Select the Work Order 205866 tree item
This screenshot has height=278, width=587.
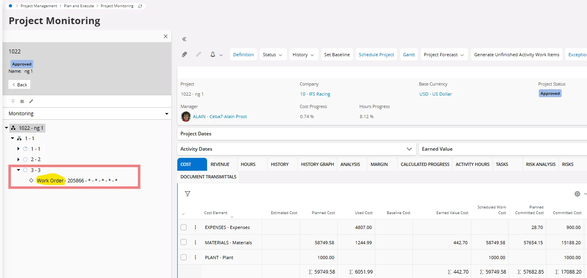point(77,181)
